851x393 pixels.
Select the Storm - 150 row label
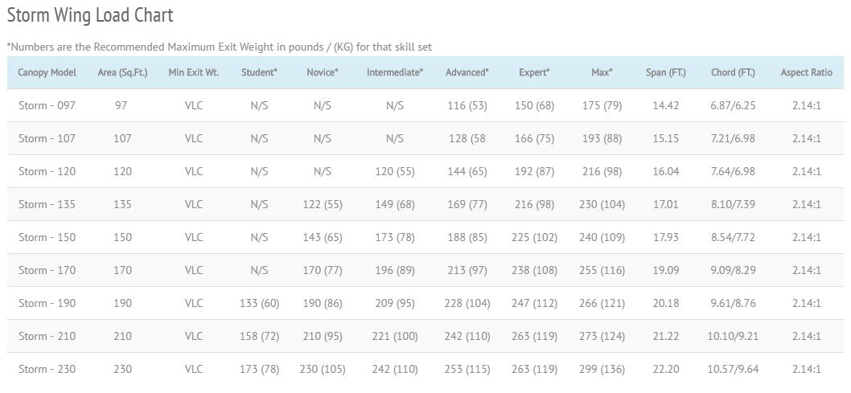pyautogui.click(x=47, y=237)
